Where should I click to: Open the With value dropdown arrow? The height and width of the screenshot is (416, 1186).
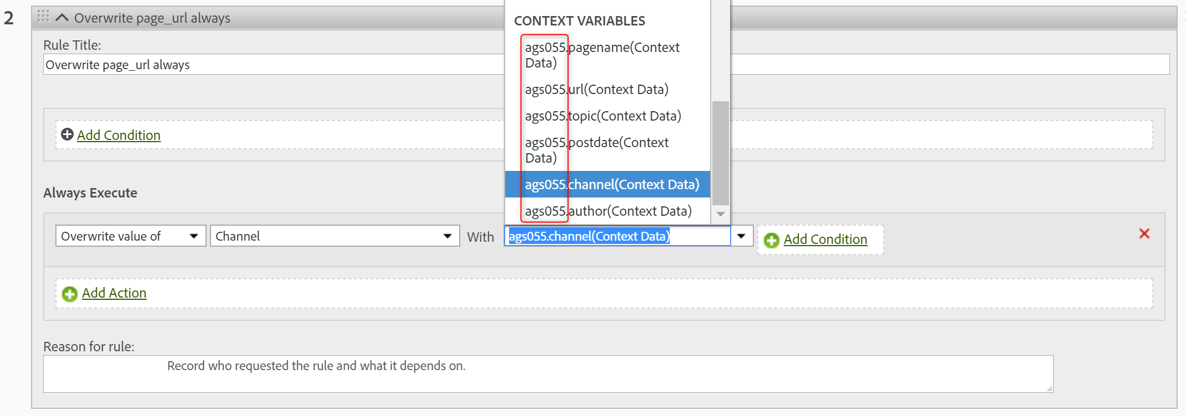tap(741, 236)
